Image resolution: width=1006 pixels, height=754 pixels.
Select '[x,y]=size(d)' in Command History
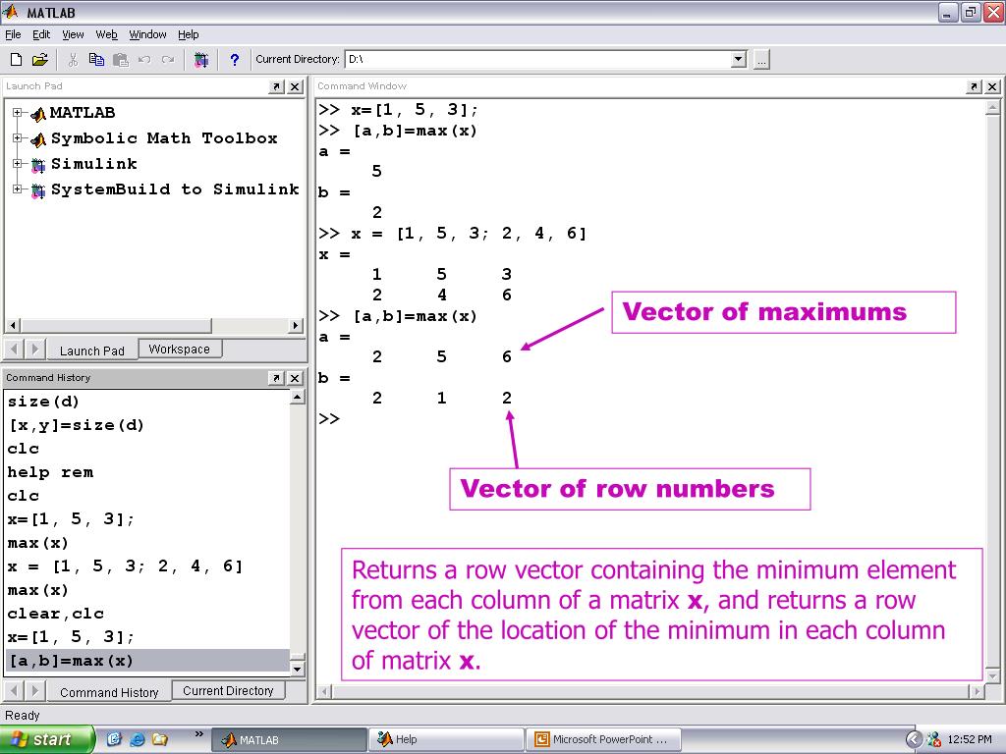point(77,426)
